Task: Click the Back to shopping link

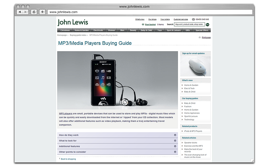Action: point(68,159)
